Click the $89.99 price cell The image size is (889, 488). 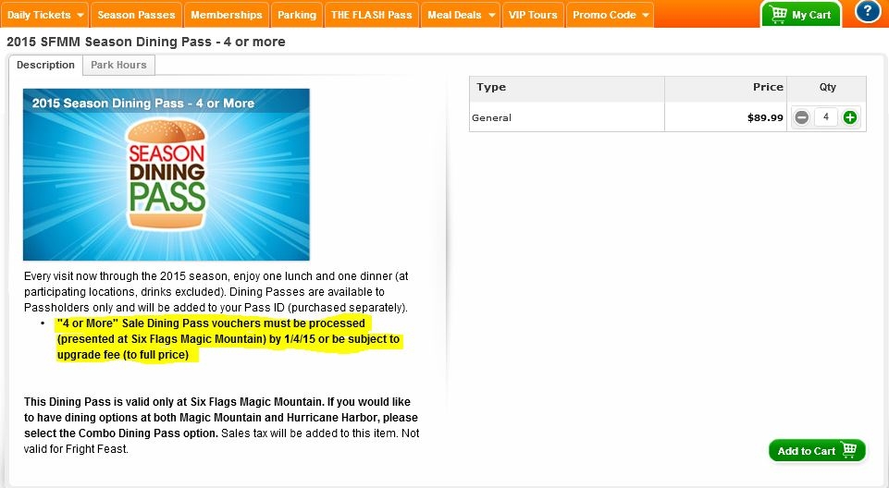(725, 117)
